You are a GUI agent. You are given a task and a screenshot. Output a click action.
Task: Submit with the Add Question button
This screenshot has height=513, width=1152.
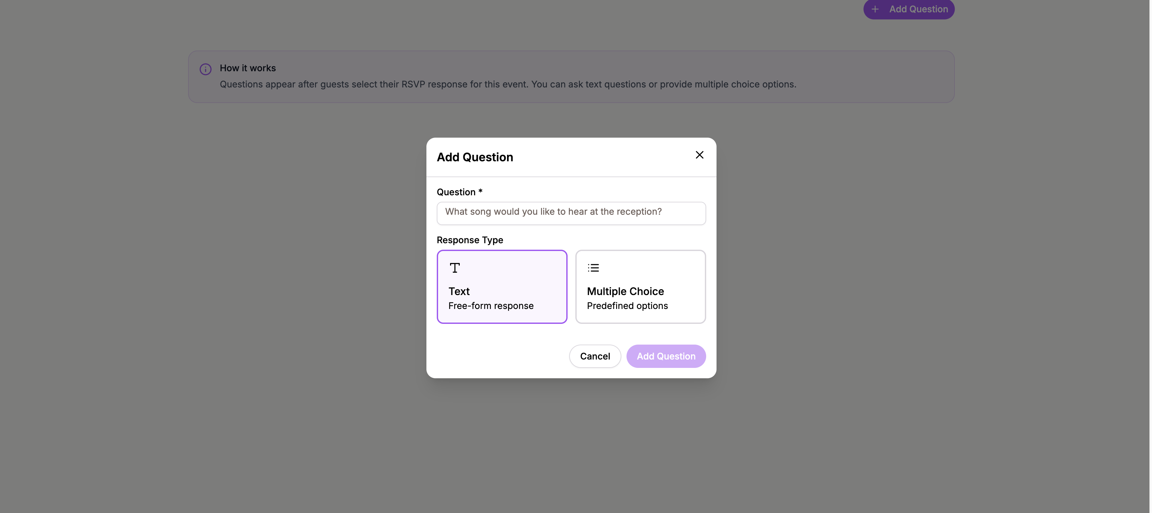(666, 356)
